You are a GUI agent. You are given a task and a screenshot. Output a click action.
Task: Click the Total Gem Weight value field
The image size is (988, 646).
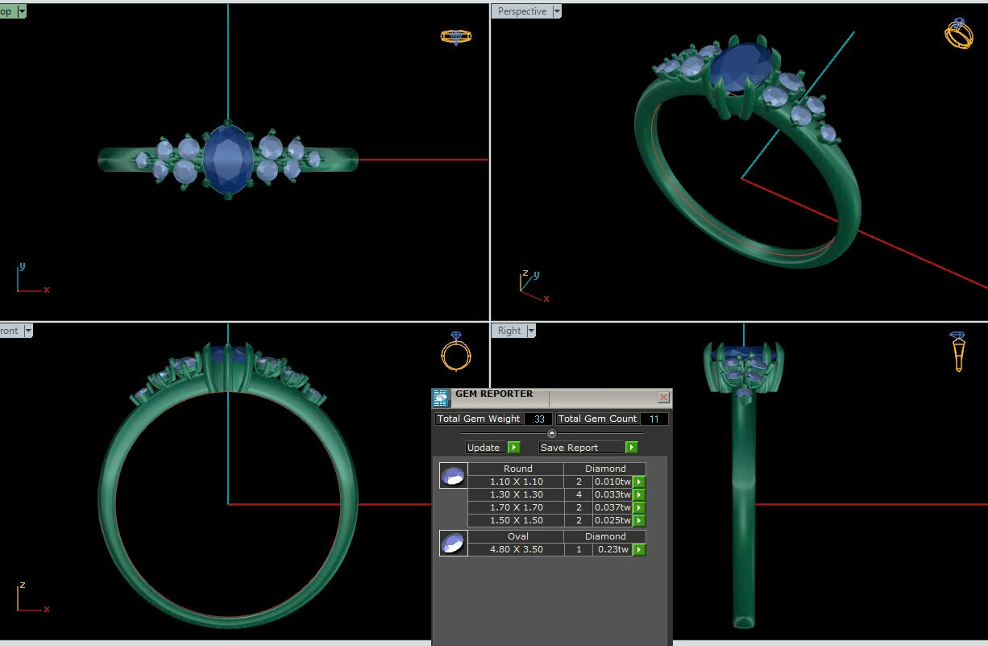(538, 419)
